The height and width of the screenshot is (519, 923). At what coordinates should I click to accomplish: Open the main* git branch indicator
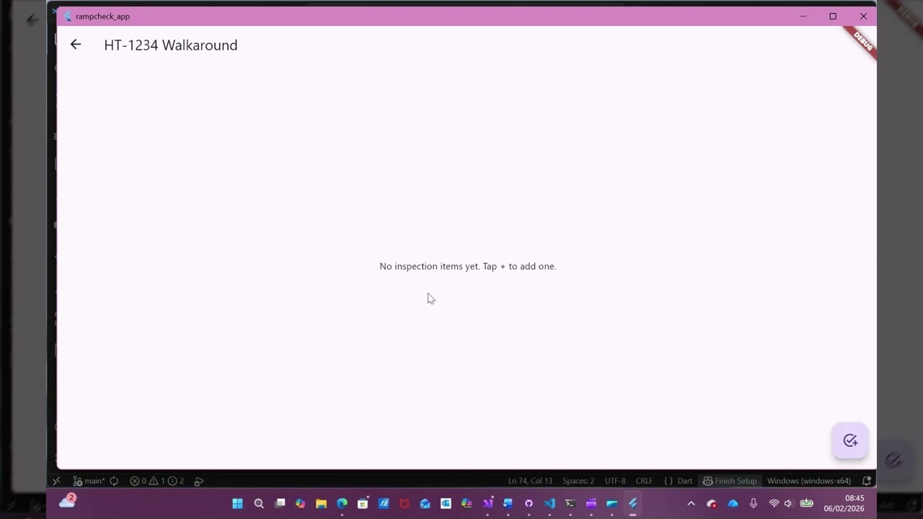pyautogui.click(x=89, y=481)
